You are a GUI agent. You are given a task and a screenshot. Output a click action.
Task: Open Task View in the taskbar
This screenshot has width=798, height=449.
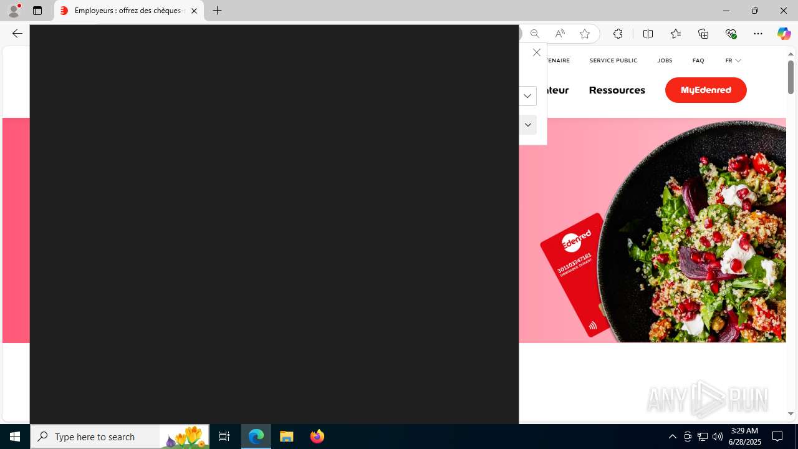coord(224,437)
